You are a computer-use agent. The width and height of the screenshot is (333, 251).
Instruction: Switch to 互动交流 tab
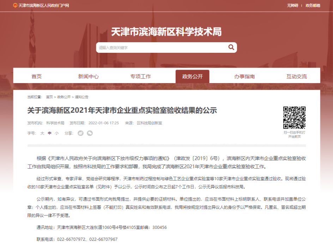[x=296, y=76]
